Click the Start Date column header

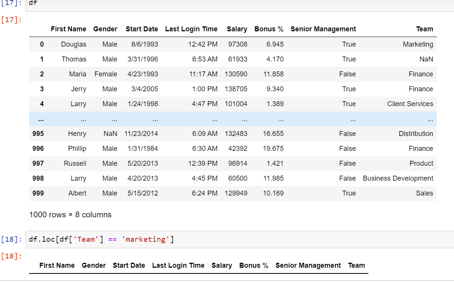coord(142,29)
